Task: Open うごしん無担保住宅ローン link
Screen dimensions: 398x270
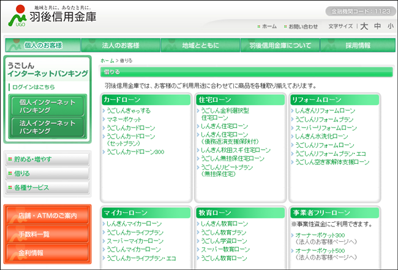Action: 233,158
